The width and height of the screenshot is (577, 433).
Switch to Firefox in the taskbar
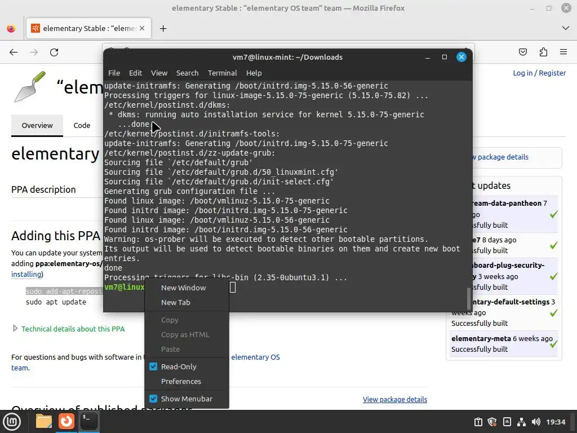click(66, 421)
